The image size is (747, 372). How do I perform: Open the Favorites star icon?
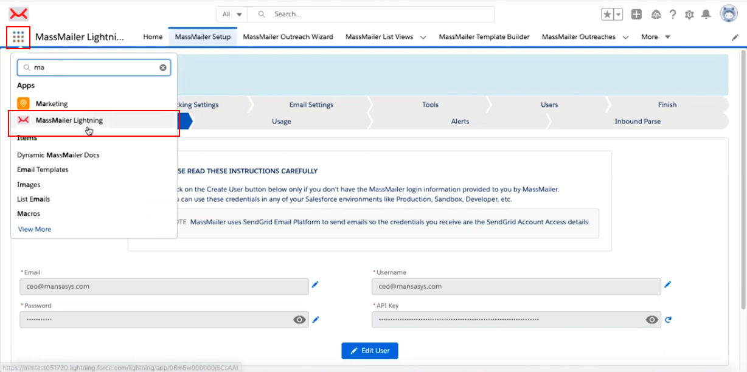coord(608,14)
